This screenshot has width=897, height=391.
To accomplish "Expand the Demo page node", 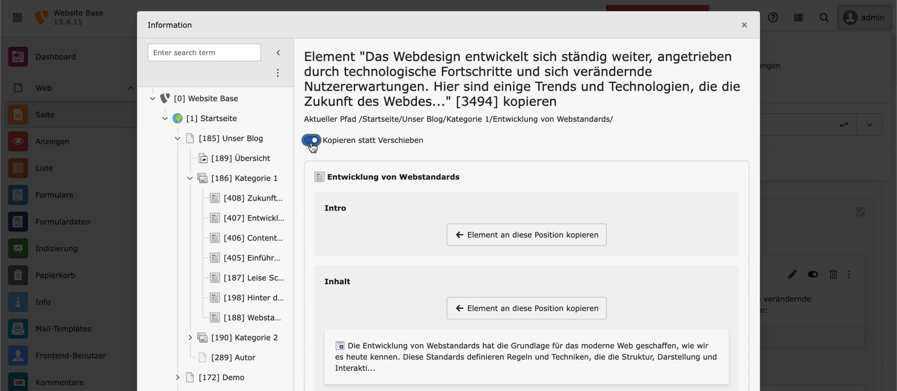I will 178,377.
